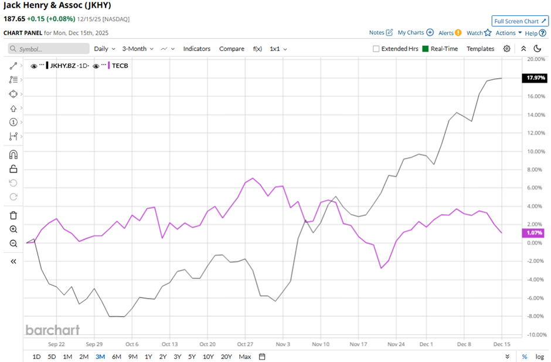This screenshot has width=551, height=362.
Task: Toggle the magnet snap mode icon
Action: coord(13,155)
